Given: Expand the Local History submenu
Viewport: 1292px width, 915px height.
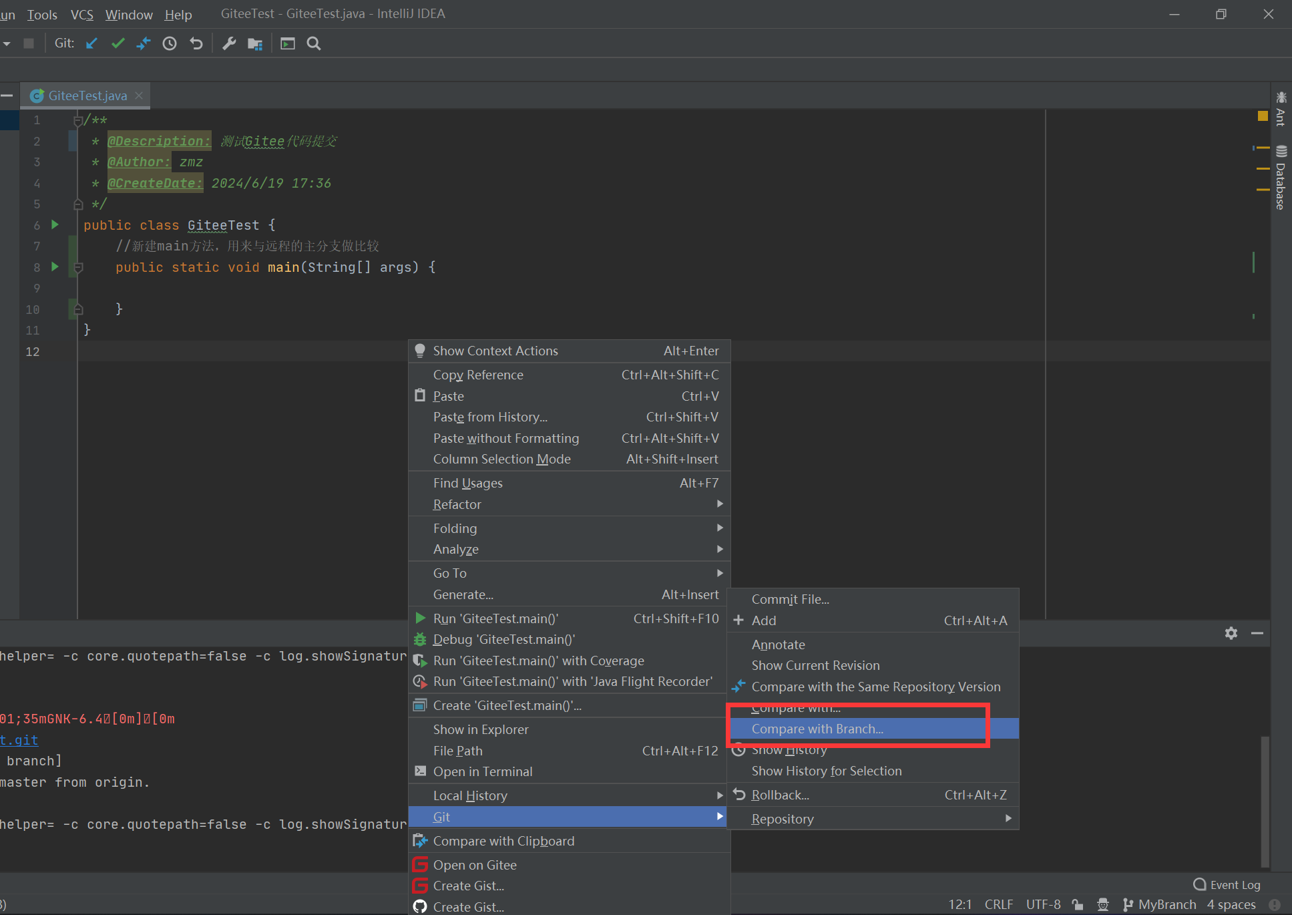Looking at the screenshot, I should [569, 795].
